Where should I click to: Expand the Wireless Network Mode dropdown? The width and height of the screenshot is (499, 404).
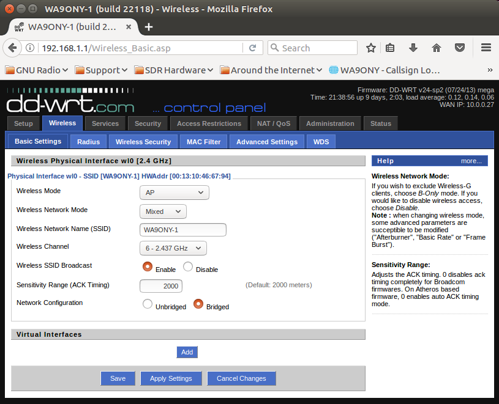(x=163, y=211)
